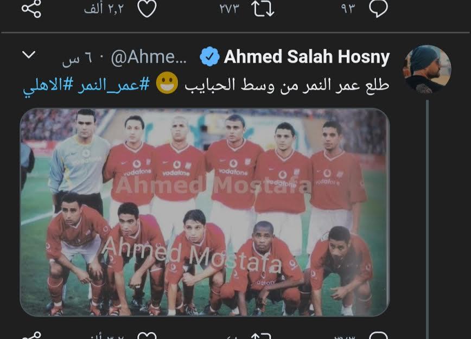View the Al Ahly team photo full size
The height and width of the screenshot is (339, 471).
click(x=205, y=212)
